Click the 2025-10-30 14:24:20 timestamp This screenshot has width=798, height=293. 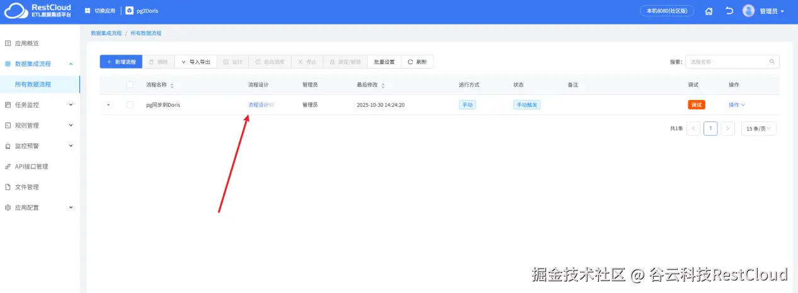click(x=380, y=105)
